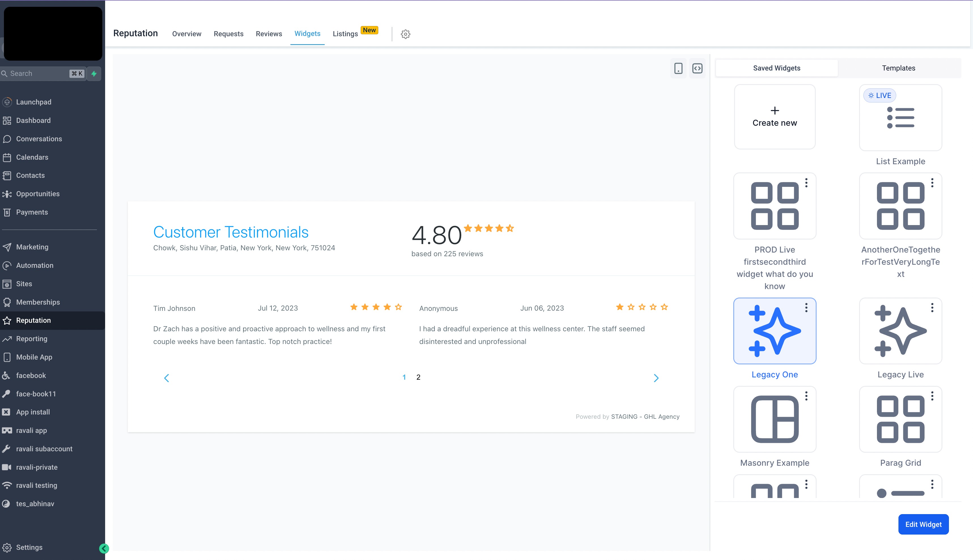This screenshot has width=973, height=560.
Task: Switch to Templates view
Action: click(898, 68)
